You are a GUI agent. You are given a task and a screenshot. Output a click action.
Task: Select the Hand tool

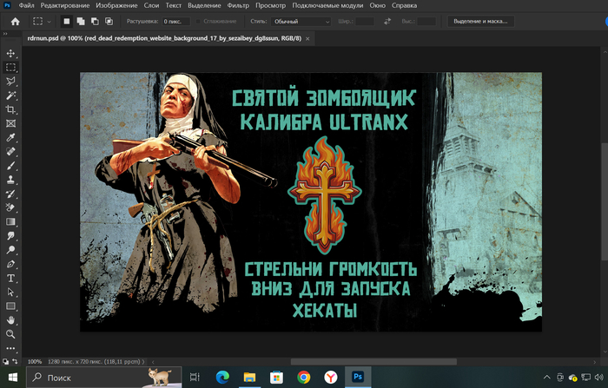[x=11, y=320]
